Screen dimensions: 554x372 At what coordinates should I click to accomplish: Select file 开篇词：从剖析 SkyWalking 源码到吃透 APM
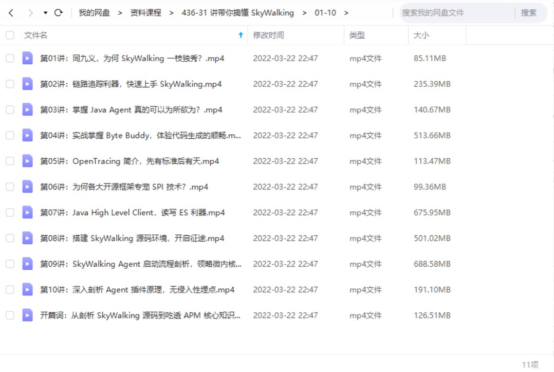tap(140, 315)
